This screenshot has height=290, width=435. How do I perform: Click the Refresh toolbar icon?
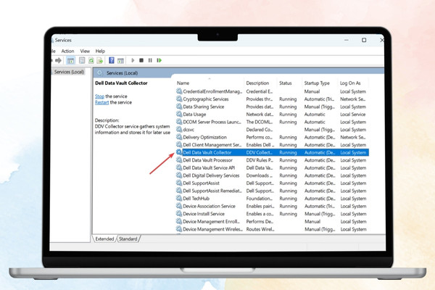(91, 60)
